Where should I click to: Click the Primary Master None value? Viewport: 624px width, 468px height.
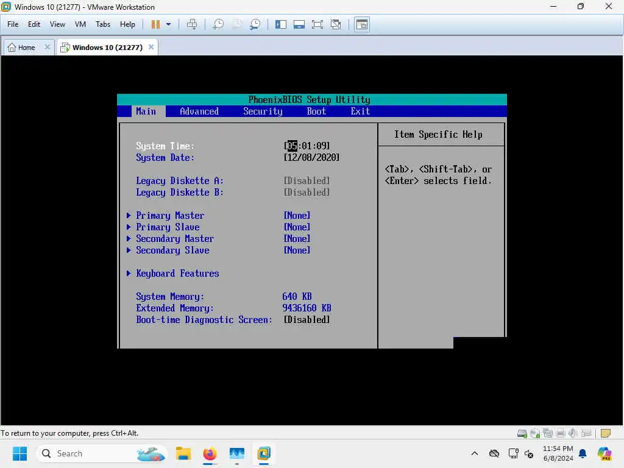pyautogui.click(x=297, y=215)
